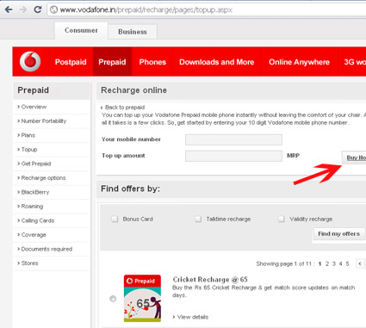The width and height of the screenshot is (366, 328).
Task: Go to offers page 1
Action: (319, 263)
